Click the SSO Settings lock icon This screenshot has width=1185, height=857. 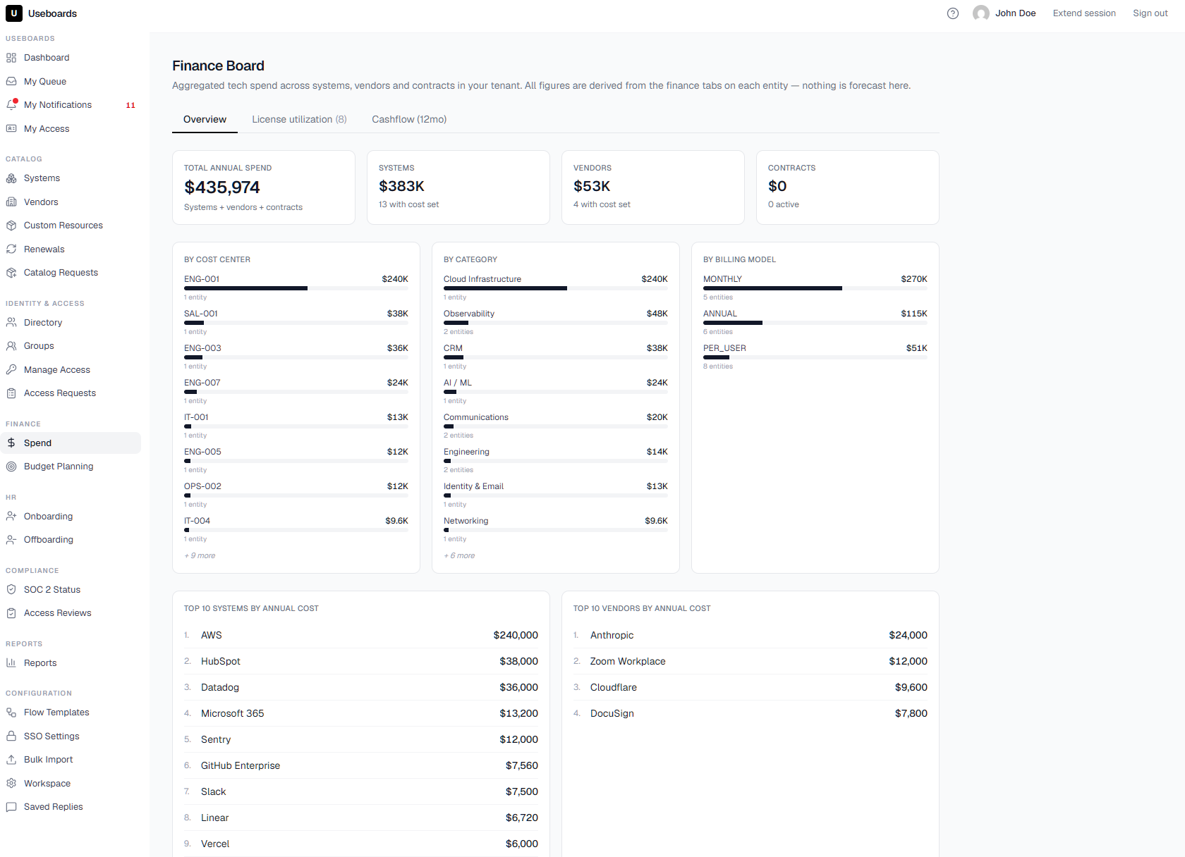coord(11,736)
